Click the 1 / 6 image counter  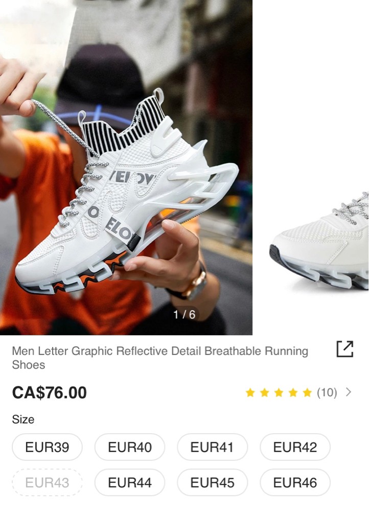point(184,314)
